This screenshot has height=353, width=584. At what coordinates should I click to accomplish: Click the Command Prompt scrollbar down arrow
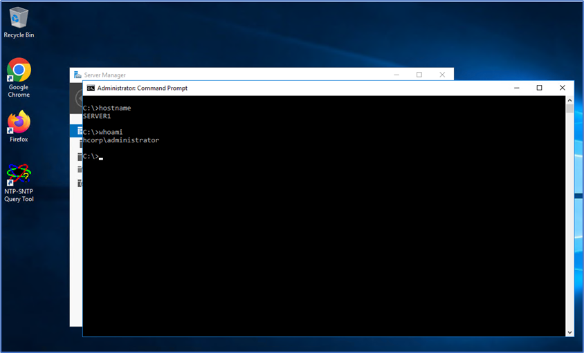click(569, 332)
